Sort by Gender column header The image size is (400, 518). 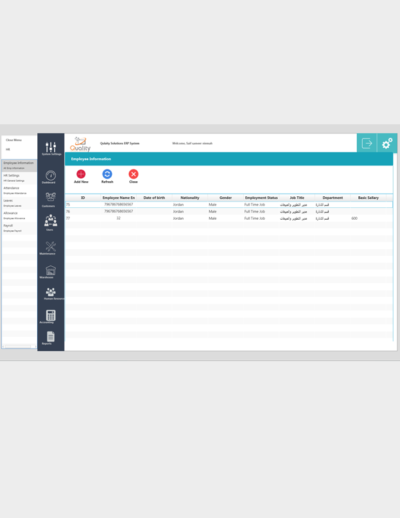click(x=225, y=198)
